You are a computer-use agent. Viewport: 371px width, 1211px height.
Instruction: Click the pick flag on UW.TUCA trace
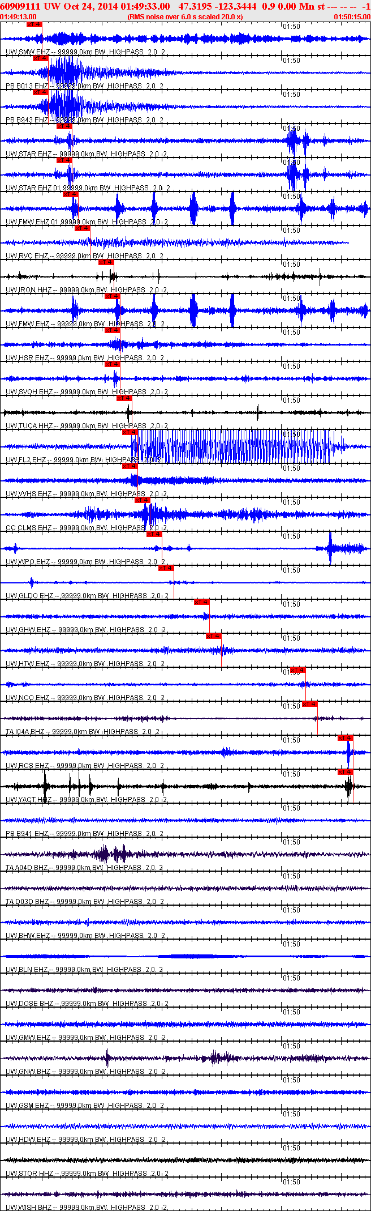(124, 398)
